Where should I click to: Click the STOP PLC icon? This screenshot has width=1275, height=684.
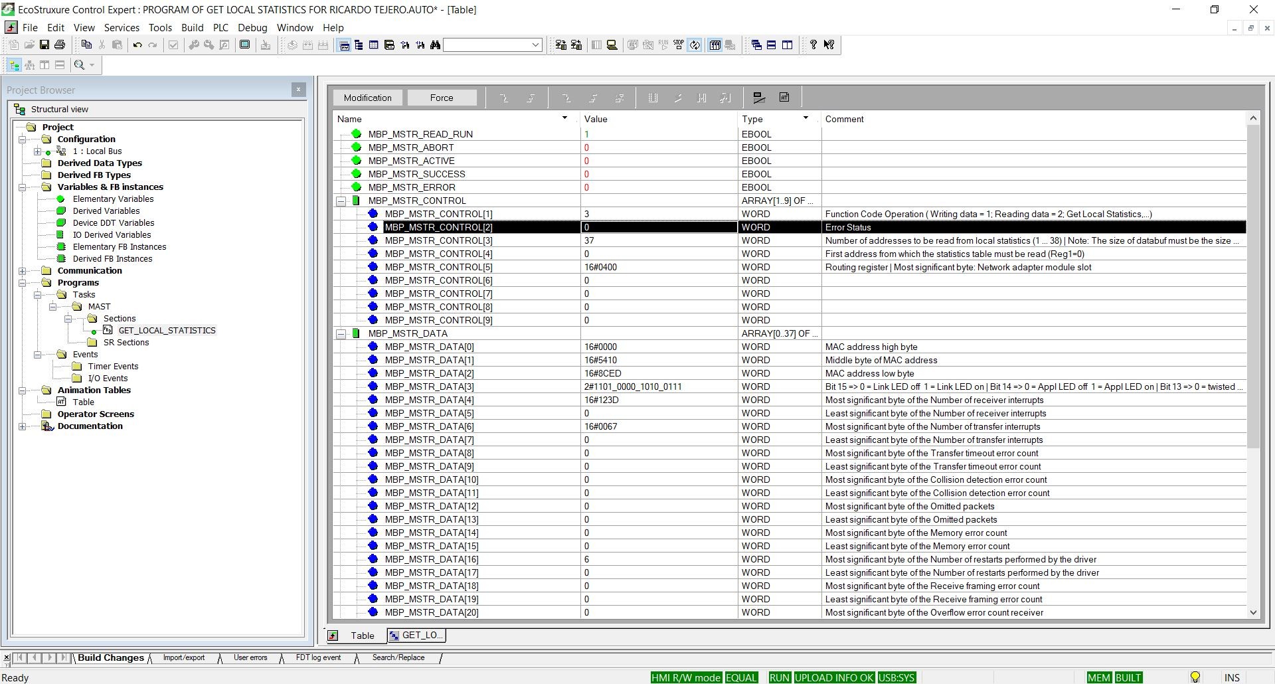[x=679, y=44]
